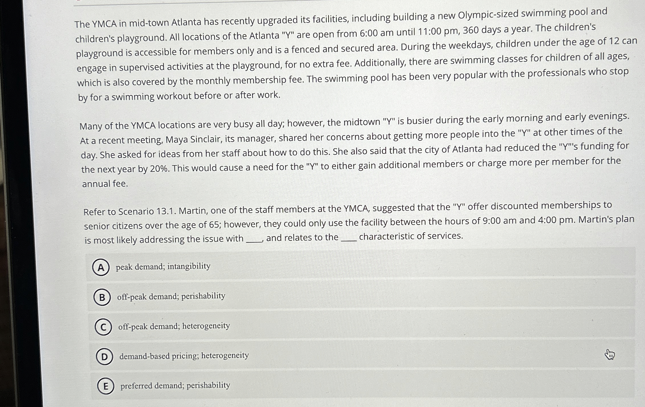The height and width of the screenshot is (407, 645).
Task: Select answer option C circle
Action: 103,326
